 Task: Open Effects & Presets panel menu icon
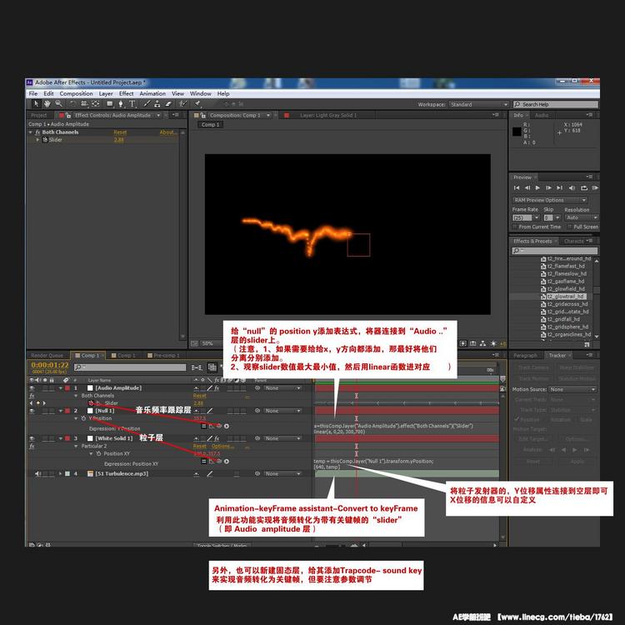(590, 241)
